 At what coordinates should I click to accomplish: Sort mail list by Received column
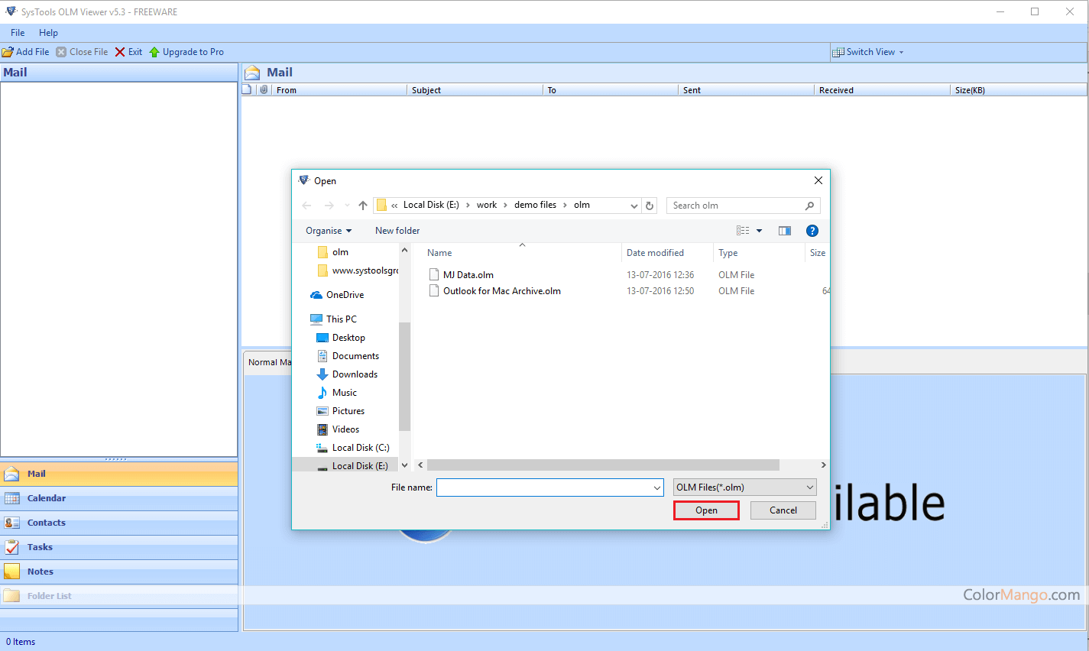(882, 90)
